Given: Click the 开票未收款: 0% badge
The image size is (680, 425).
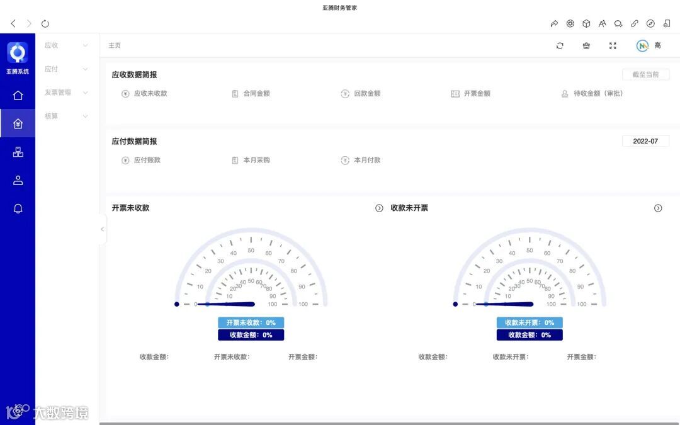Looking at the screenshot, I should 251,322.
